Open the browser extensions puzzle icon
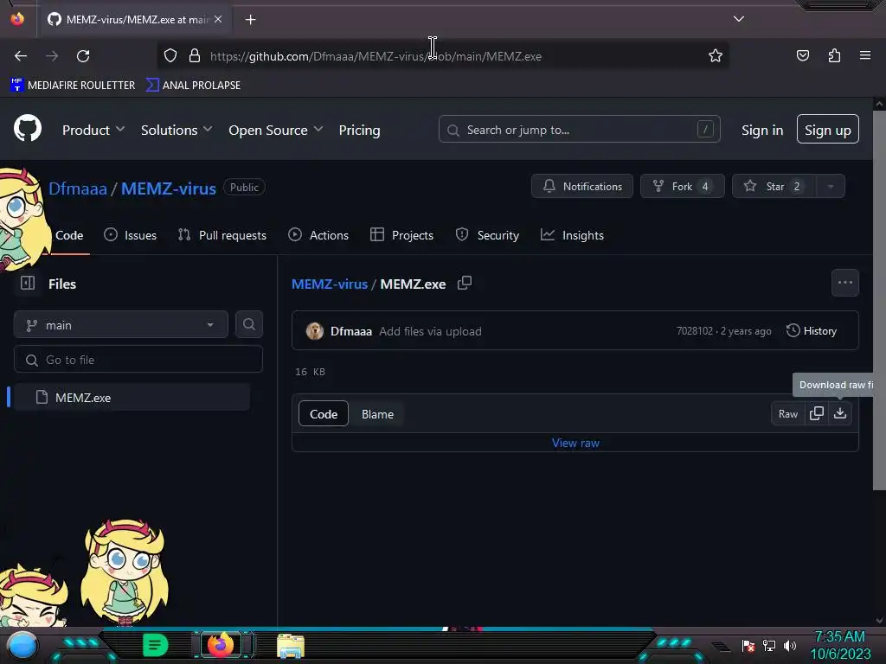The width and height of the screenshot is (886, 664). pyautogui.click(x=834, y=55)
